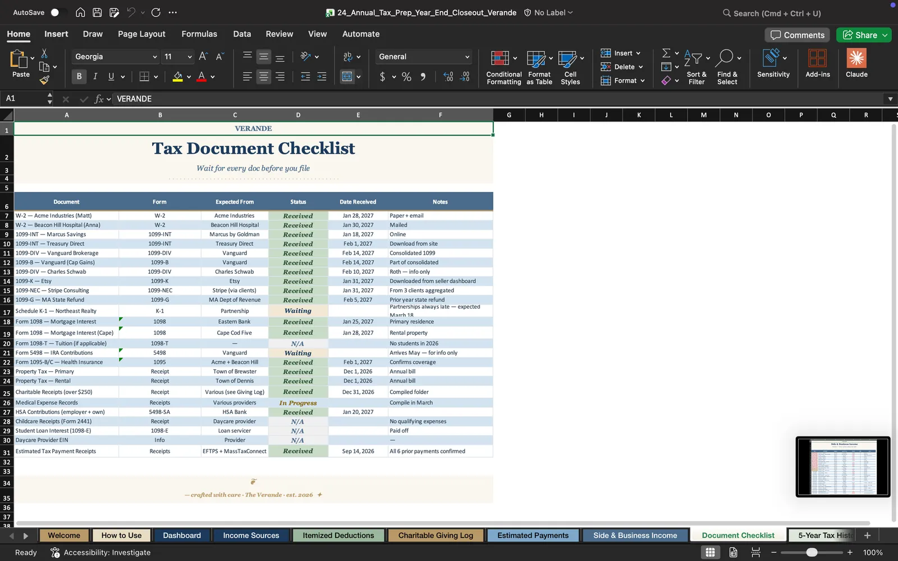Image resolution: width=898 pixels, height=561 pixels.
Task: Click Decrease Font Size icon
Action: click(219, 56)
